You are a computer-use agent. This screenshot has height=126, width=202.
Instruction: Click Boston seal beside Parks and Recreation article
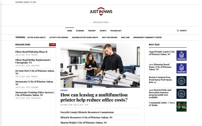182,94
